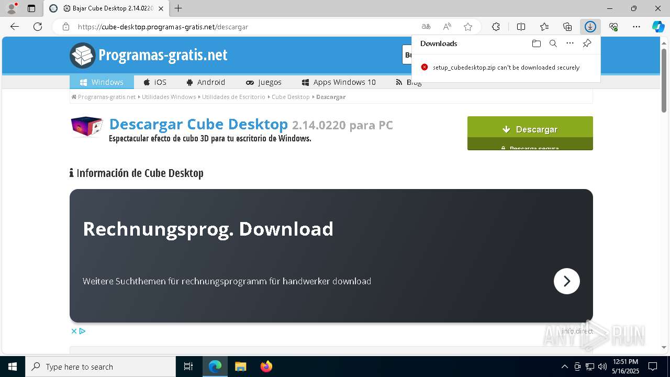Search downloads with magnifier icon
This screenshot has width=670, height=377.
553,43
